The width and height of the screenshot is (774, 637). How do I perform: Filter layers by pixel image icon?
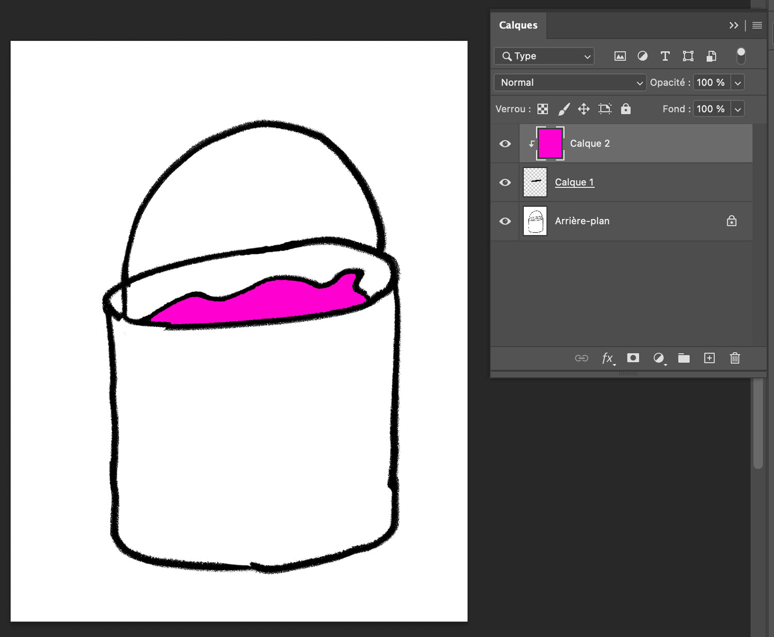click(620, 56)
